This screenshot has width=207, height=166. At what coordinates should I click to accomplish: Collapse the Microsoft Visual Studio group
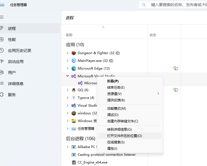(x=68, y=76)
